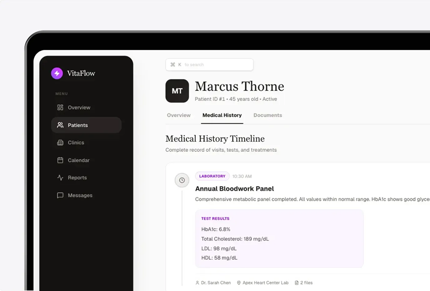The height and width of the screenshot is (291, 430).
Task: Focus the ⌘K search field
Action: coord(209,65)
